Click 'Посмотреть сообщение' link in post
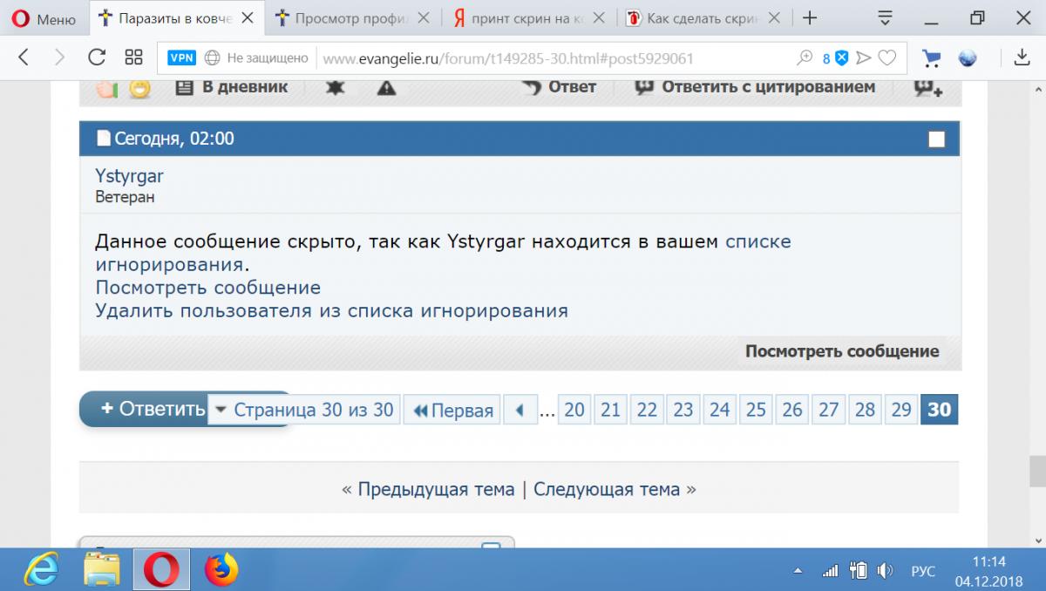Viewport: 1046px width, 591px height. click(207, 288)
